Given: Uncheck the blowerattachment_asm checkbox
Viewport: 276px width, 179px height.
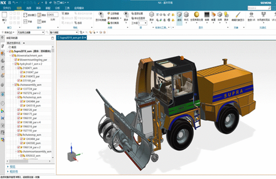Looking at the screenshot, I should click(13, 56).
